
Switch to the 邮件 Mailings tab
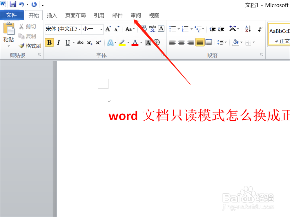(117, 15)
